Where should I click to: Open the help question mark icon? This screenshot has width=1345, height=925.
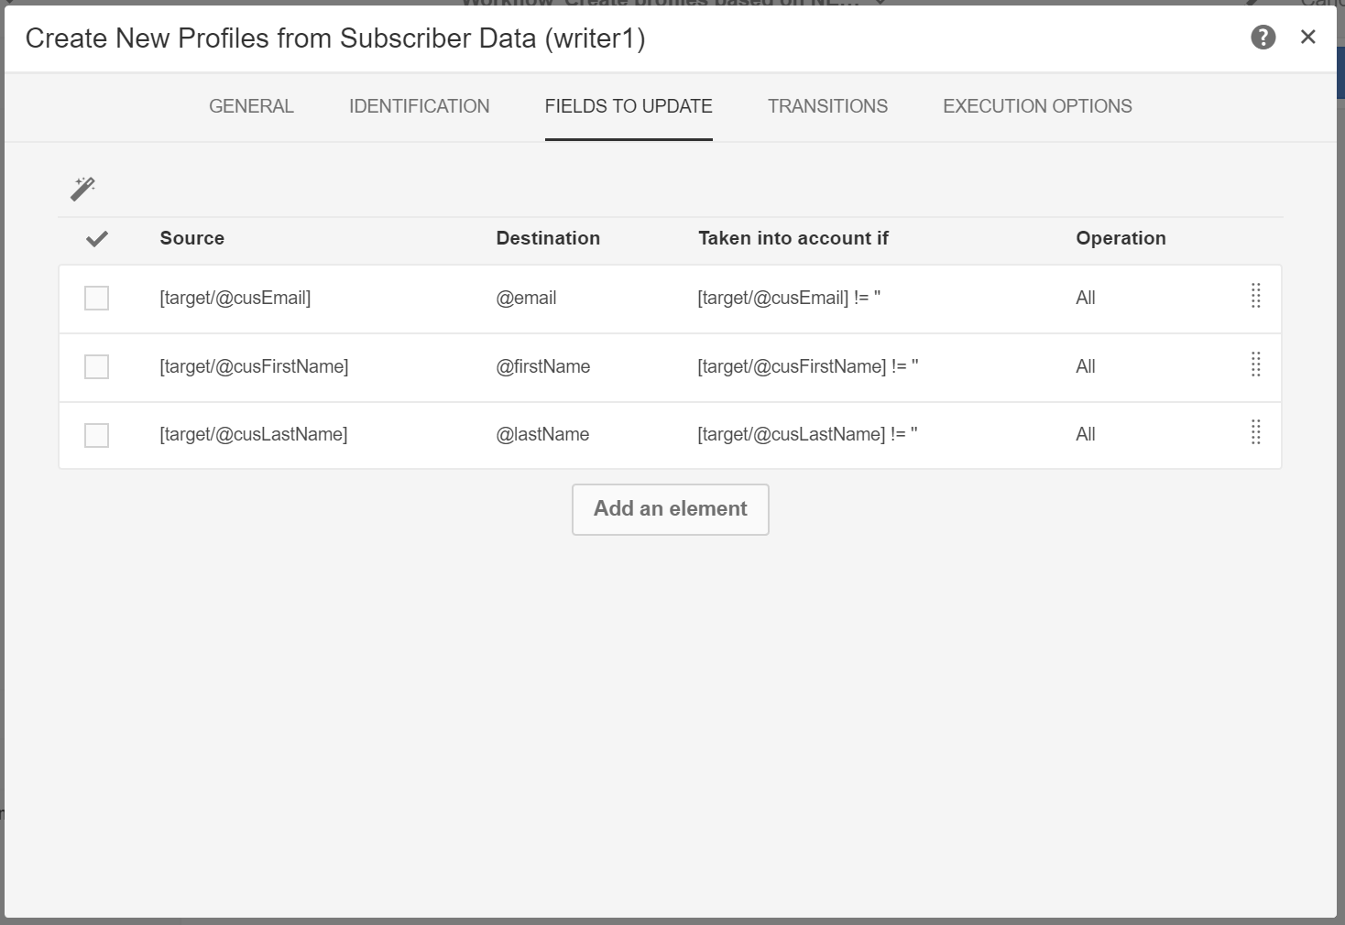click(x=1263, y=38)
